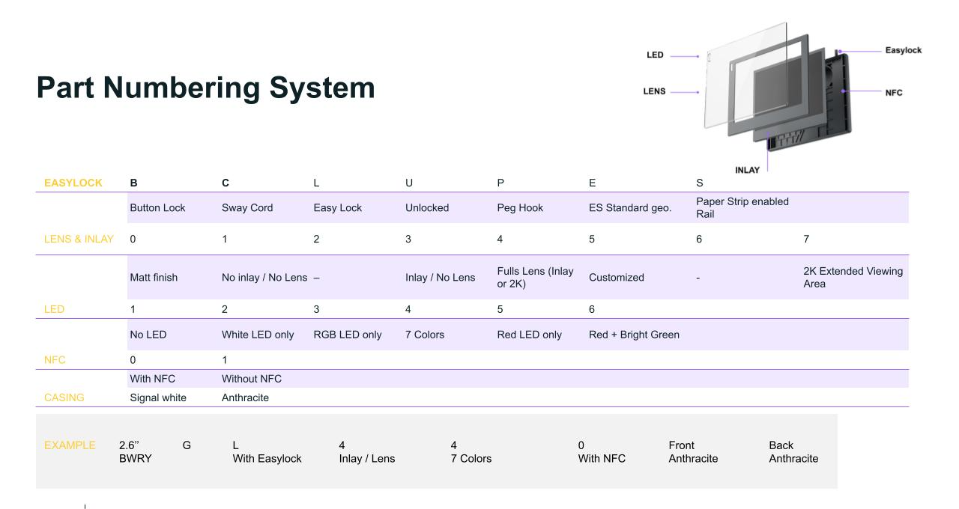Select "Anthracite" in the CASING row
Image resolution: width=959 pixels, height=509 pixels.
[245, 397]
